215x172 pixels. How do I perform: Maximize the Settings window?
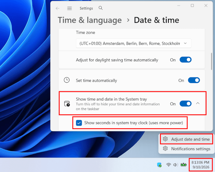192,6
